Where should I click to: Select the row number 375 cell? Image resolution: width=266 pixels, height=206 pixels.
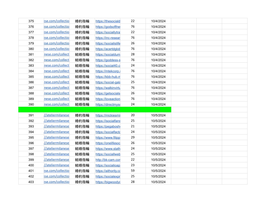coord(31,21)
